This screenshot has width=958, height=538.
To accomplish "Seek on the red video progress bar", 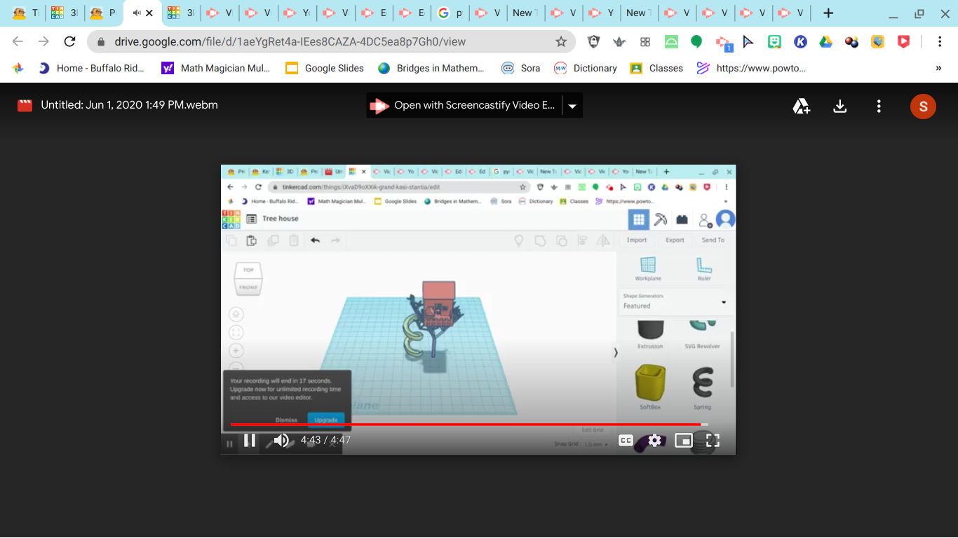I will (x=469, y=424).
